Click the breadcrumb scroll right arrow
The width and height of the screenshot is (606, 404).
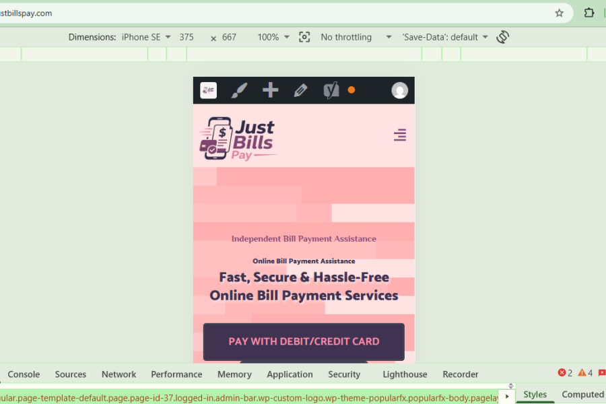[507, 397]
